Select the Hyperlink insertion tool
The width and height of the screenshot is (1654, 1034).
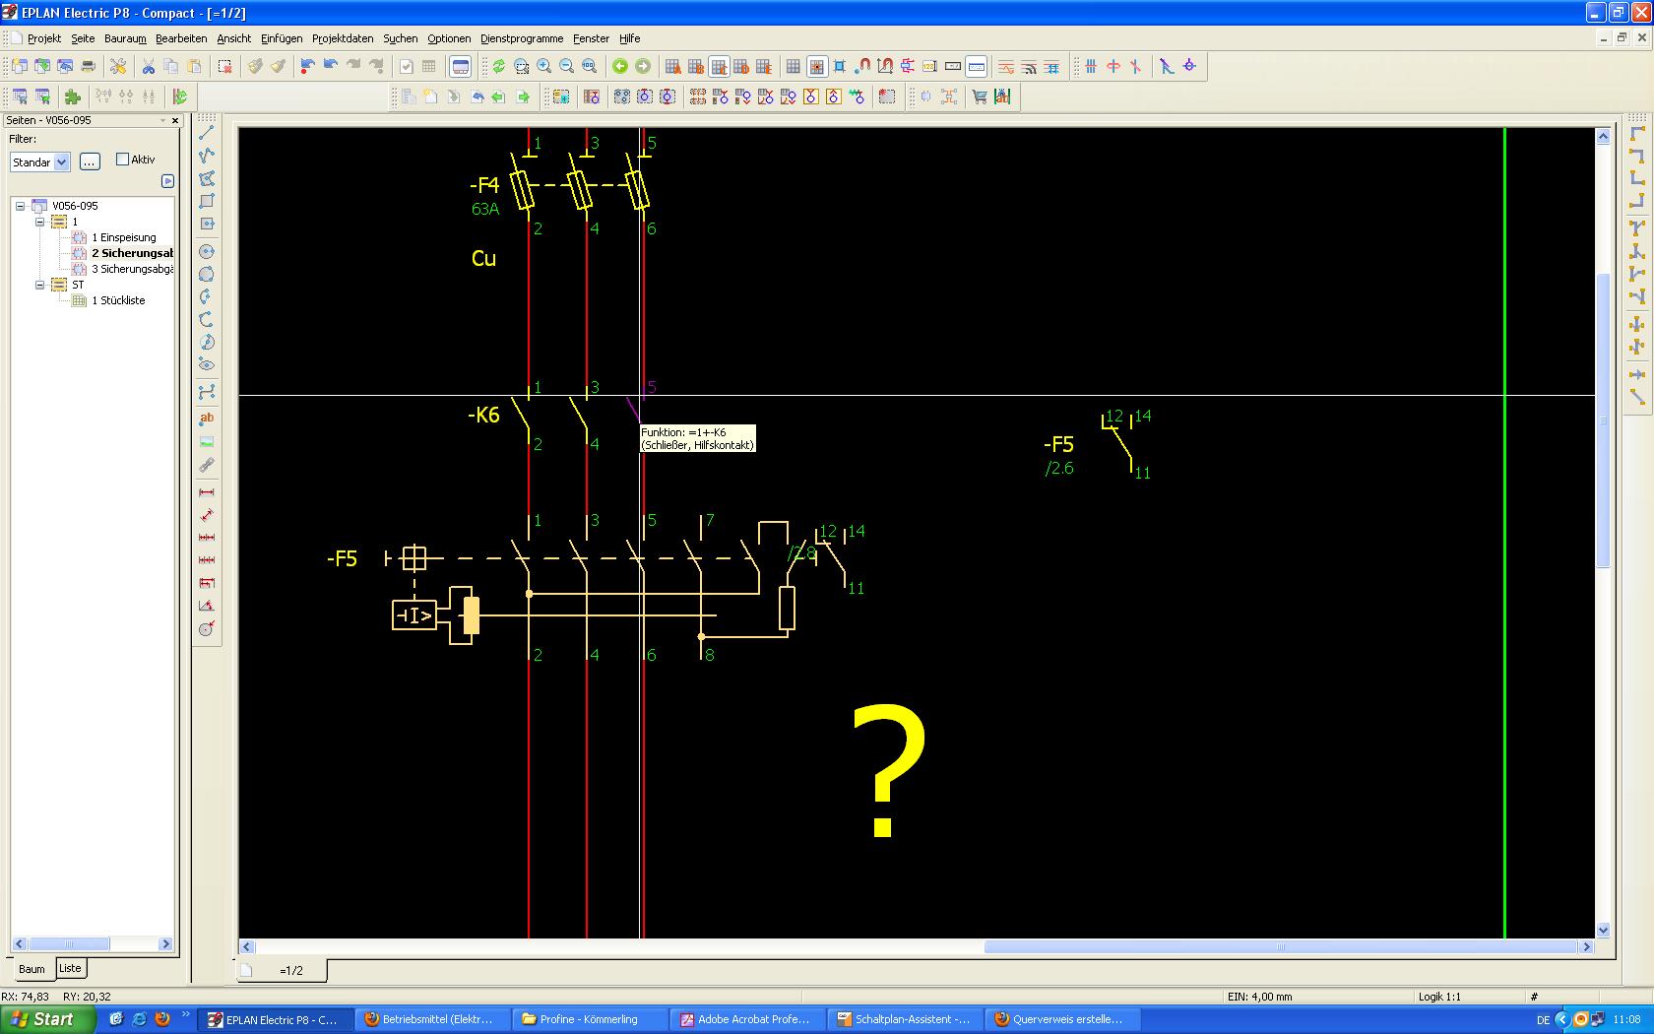tap(207, 465)
